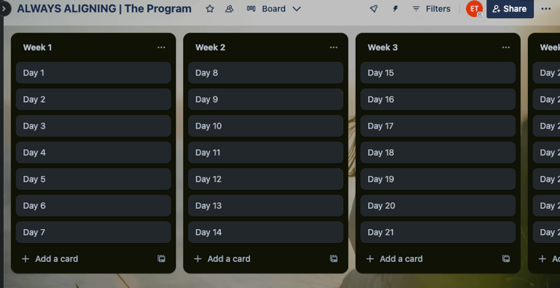The width and height of the screenshot is (560, 288).
Task: Share the board
Action: coord(510,9)
